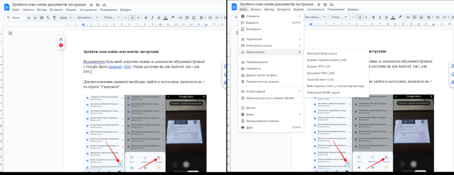Click cloud status icon in right window
Image resolution: width=454 pixels, height=175 pixels.
pos(332,5)
